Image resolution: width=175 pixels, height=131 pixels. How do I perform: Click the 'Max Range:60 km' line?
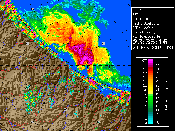tap(147, 37)
